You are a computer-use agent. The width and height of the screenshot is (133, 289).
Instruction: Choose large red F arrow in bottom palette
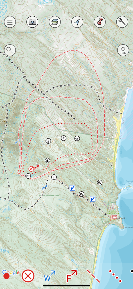coord(72,276)
